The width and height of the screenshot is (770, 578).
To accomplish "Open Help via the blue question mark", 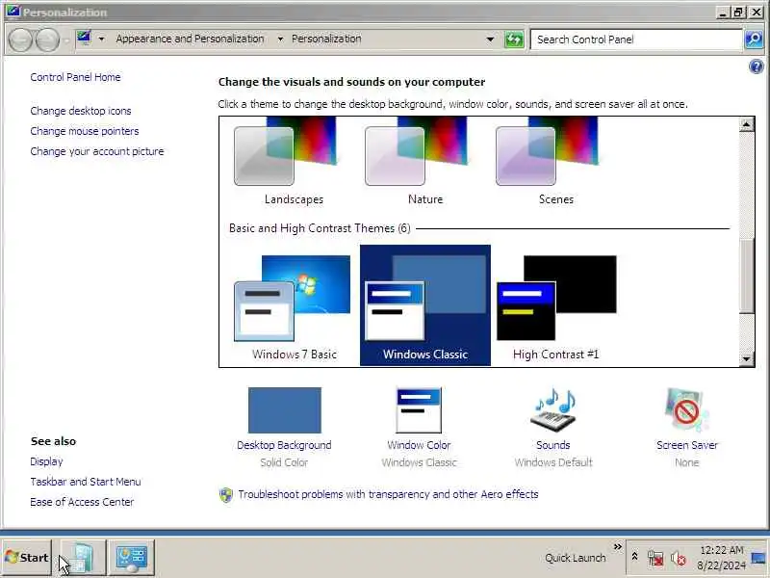I will (757, 66).
